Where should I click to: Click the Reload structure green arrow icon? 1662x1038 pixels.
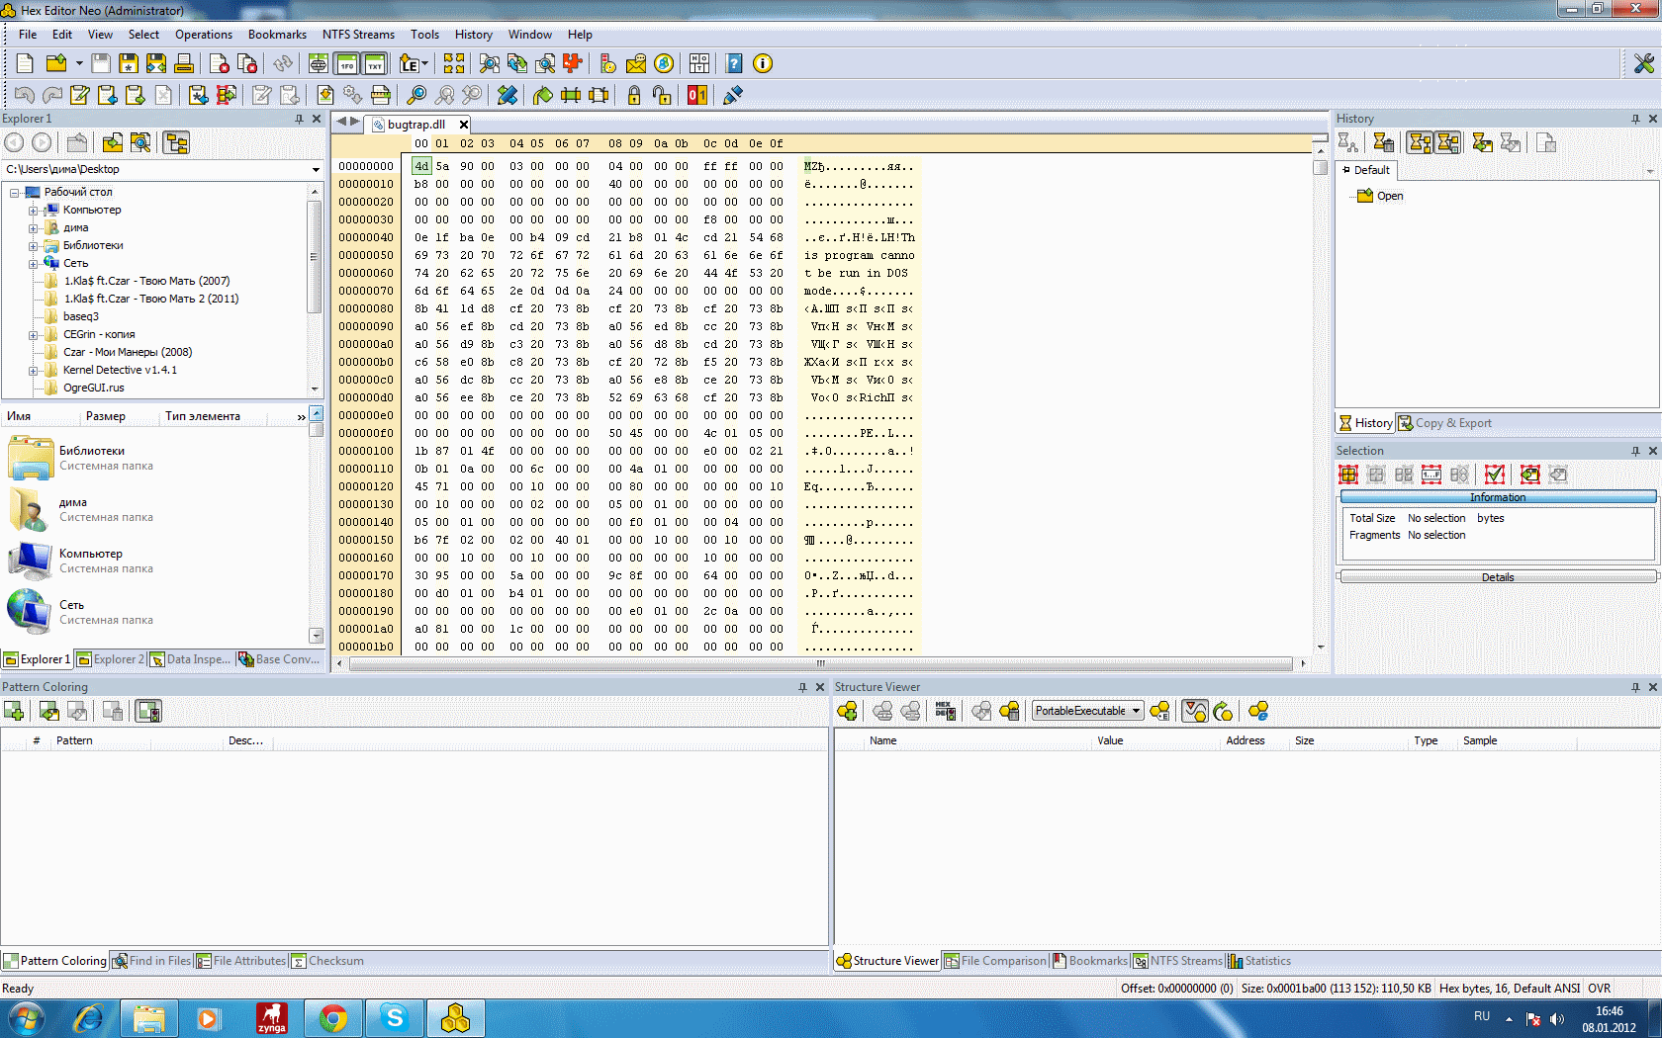[x=1223, y=711]
